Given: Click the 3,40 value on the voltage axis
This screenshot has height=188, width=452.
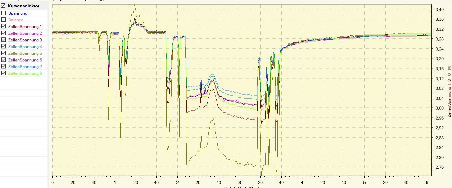Looking at the screenshot, I should pyautogui.click(x=439, y=10).
